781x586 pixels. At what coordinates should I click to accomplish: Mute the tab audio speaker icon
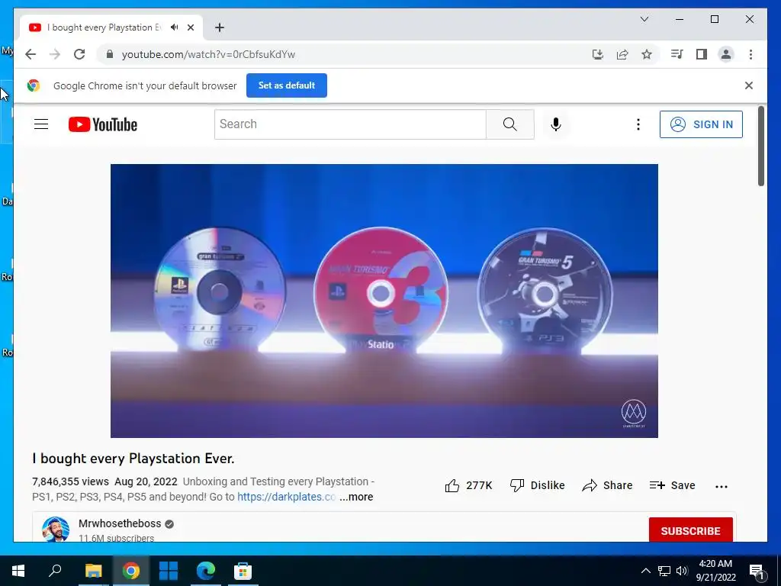(175, 27)
